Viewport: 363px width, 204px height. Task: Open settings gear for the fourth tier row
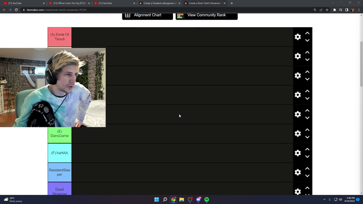[298, 95]
